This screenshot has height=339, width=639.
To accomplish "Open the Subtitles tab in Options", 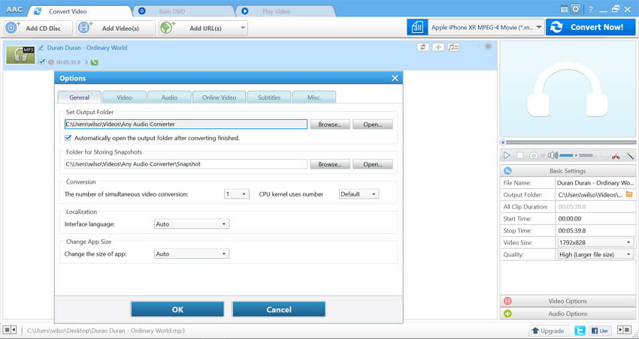I will click(x=268, y=97).
